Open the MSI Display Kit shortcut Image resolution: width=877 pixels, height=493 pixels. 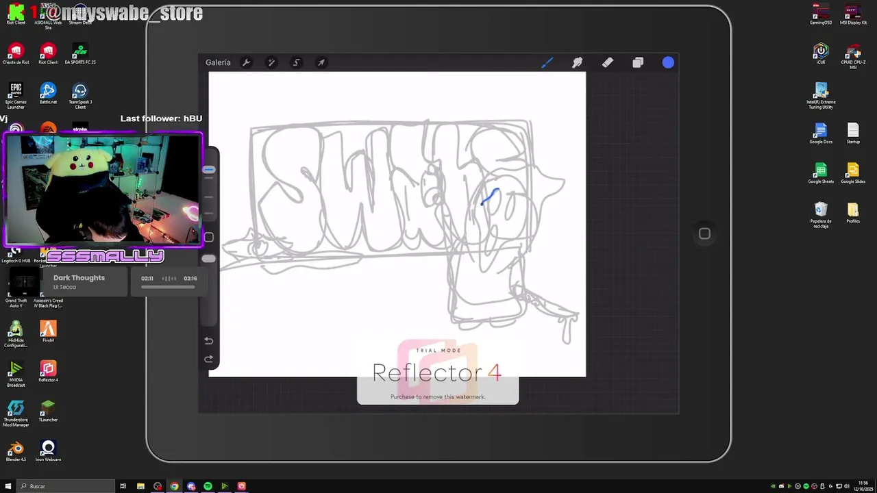coord(853,14)
